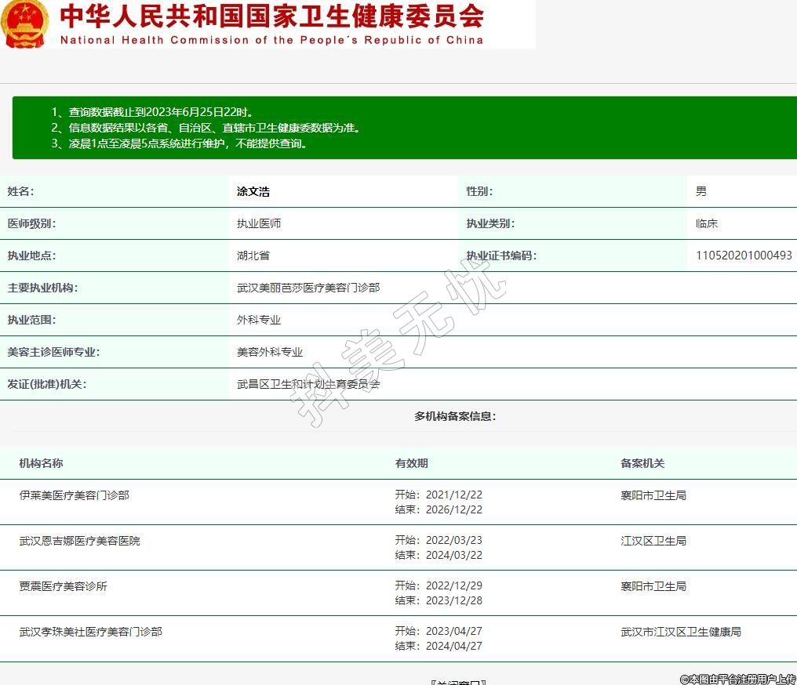Click the 武汉美丽芭莎医疗美容门诊部 institution text
Image resolution: width=797 pixels, height=685 pixels.
click(308, 288)
